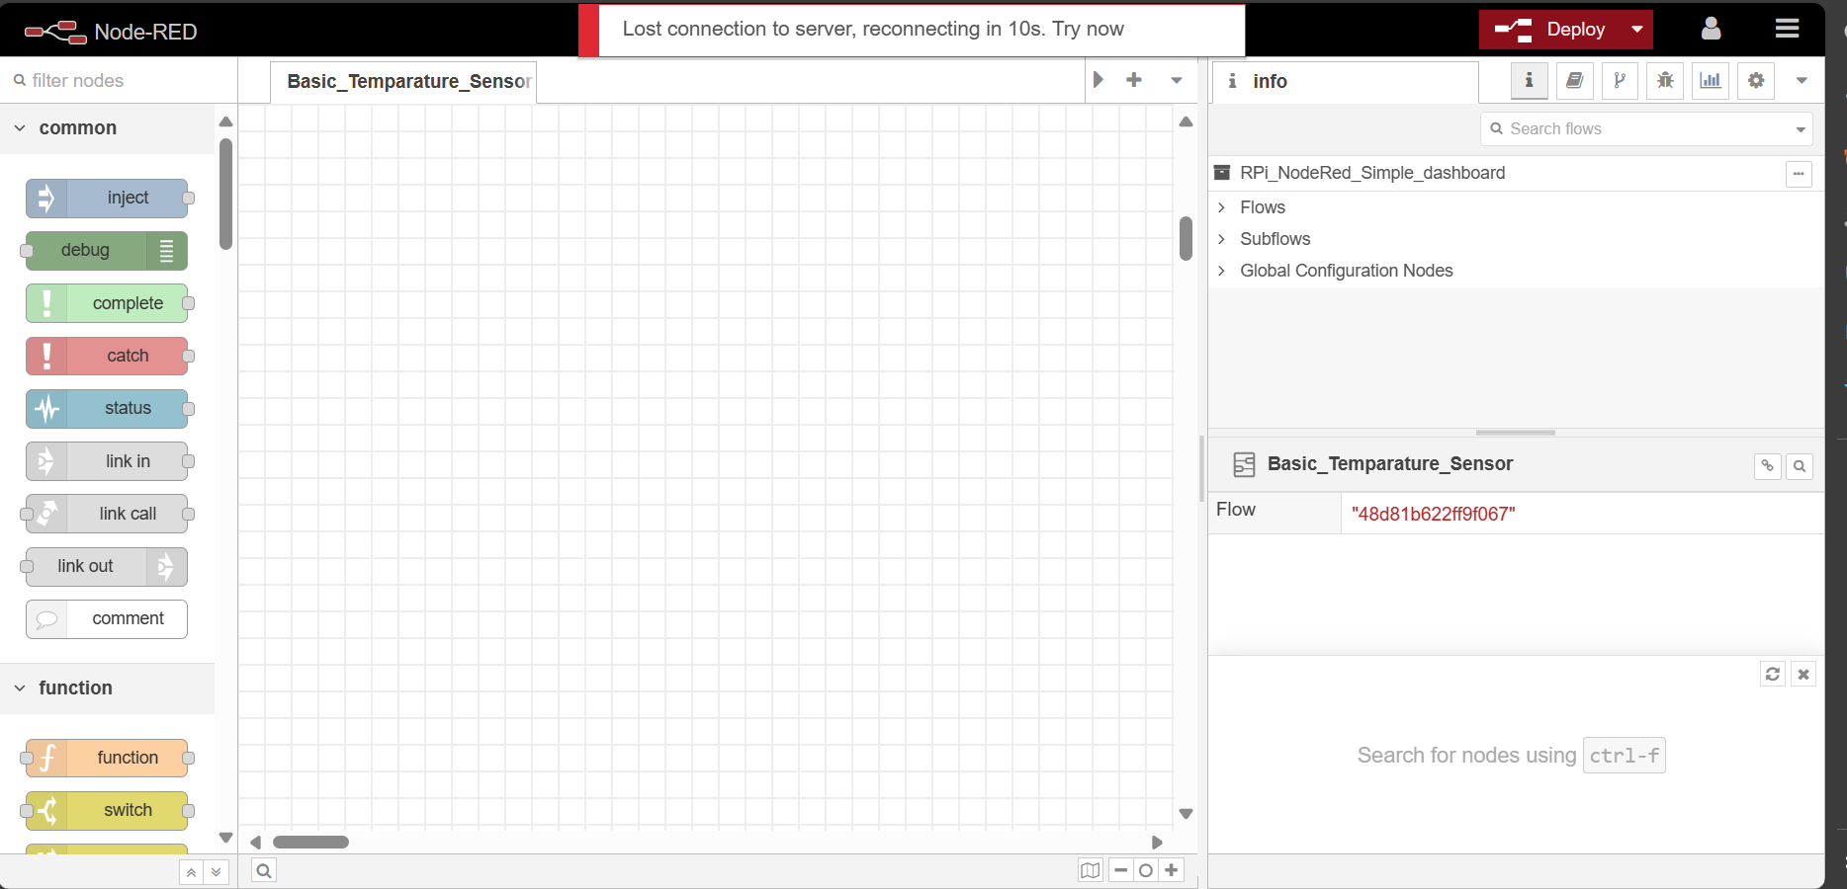Expand the Flows tree item
This screenshot has width=1847, height=889.
point(1221,207)
